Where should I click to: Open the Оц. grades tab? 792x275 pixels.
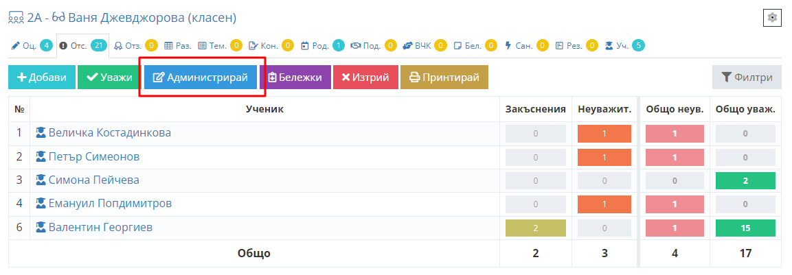pos(32,46)
